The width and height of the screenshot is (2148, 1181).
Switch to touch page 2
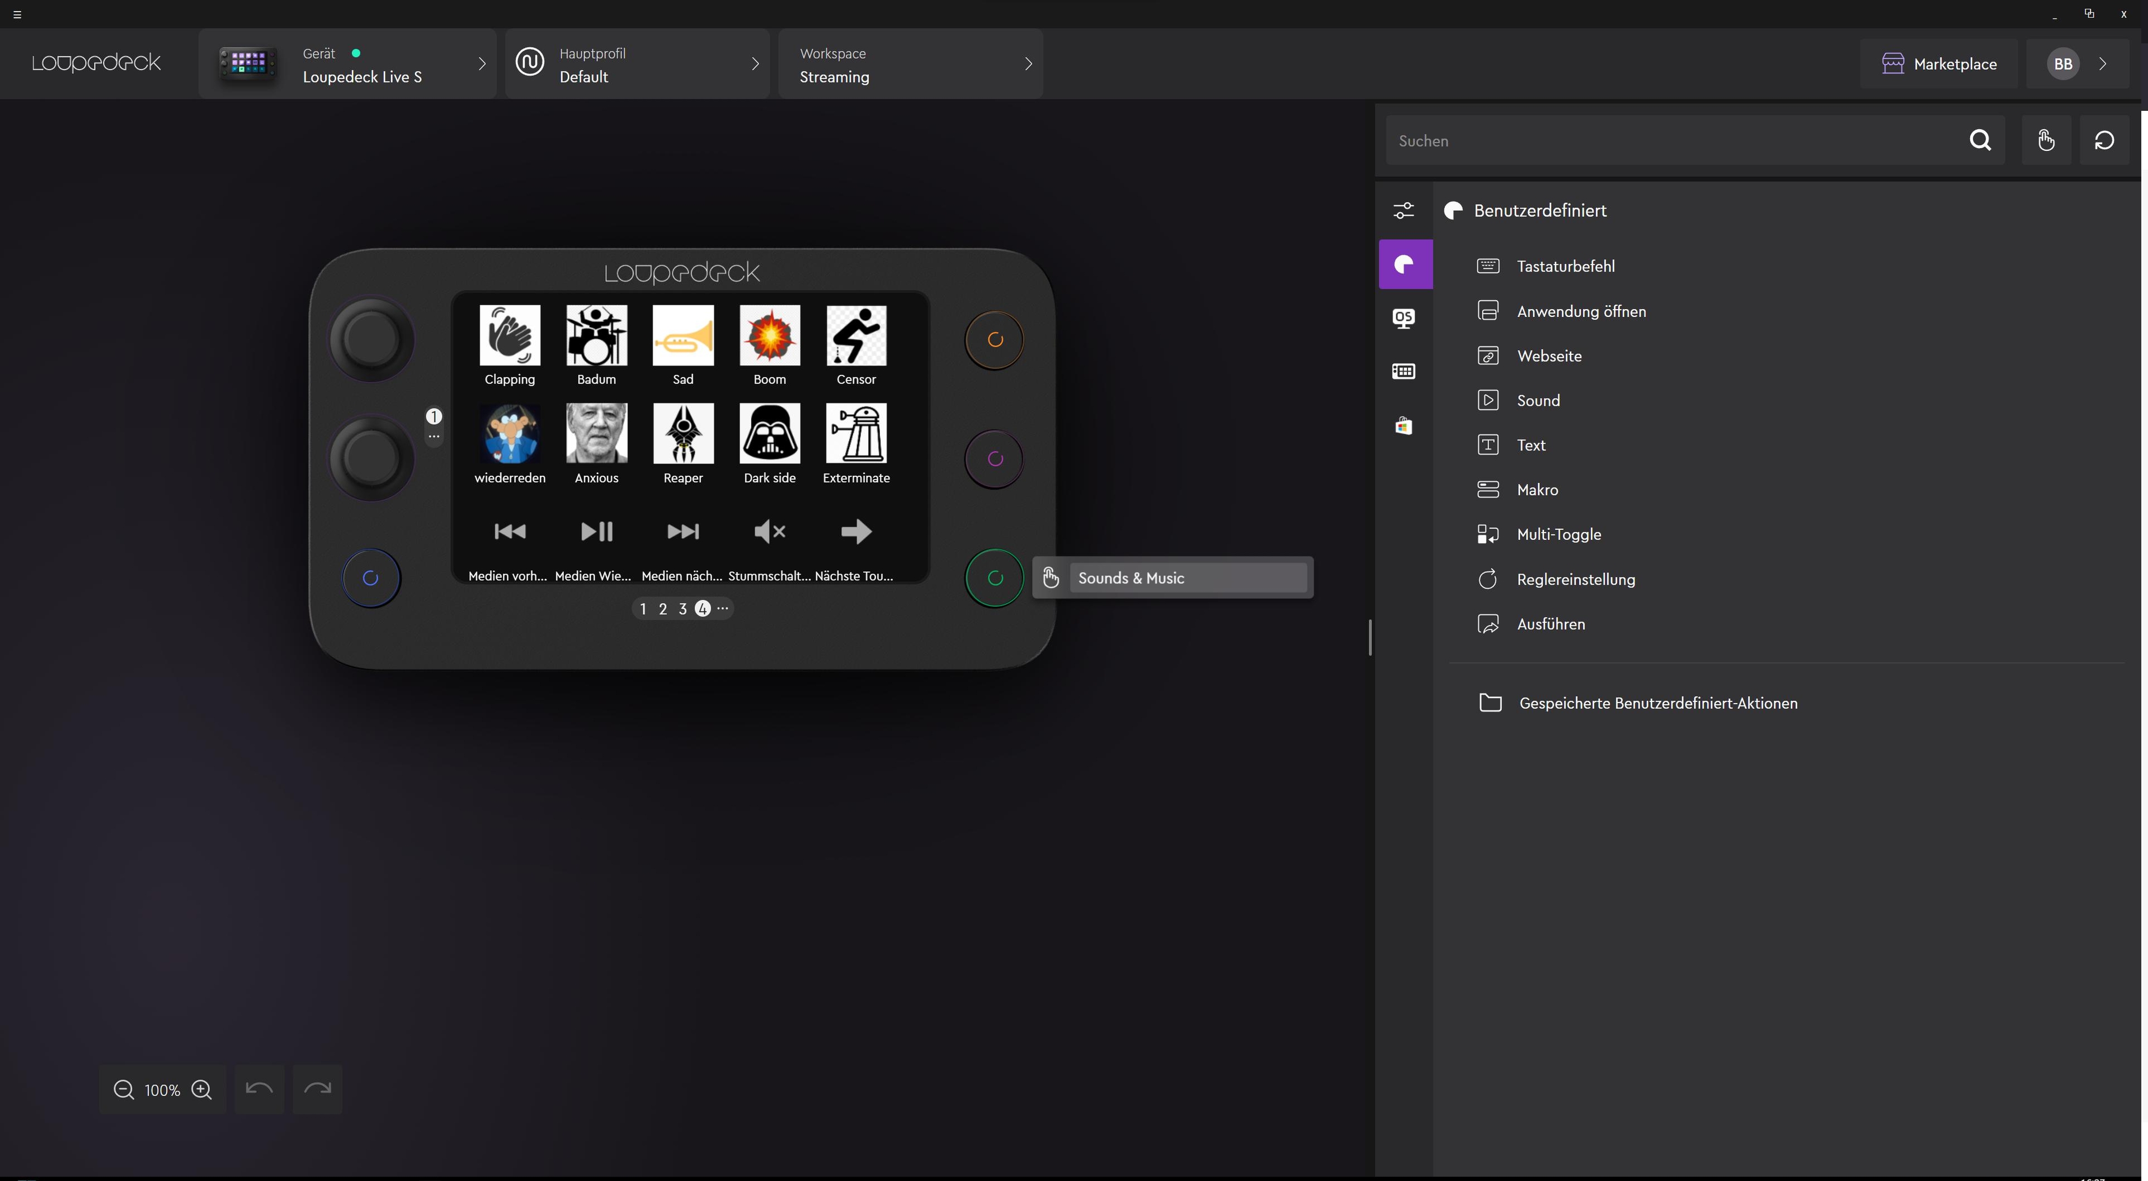[x=663, y=609]
